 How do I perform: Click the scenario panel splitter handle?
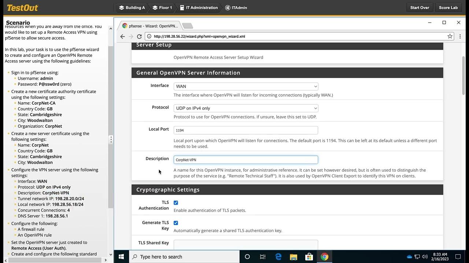point(111,139)
